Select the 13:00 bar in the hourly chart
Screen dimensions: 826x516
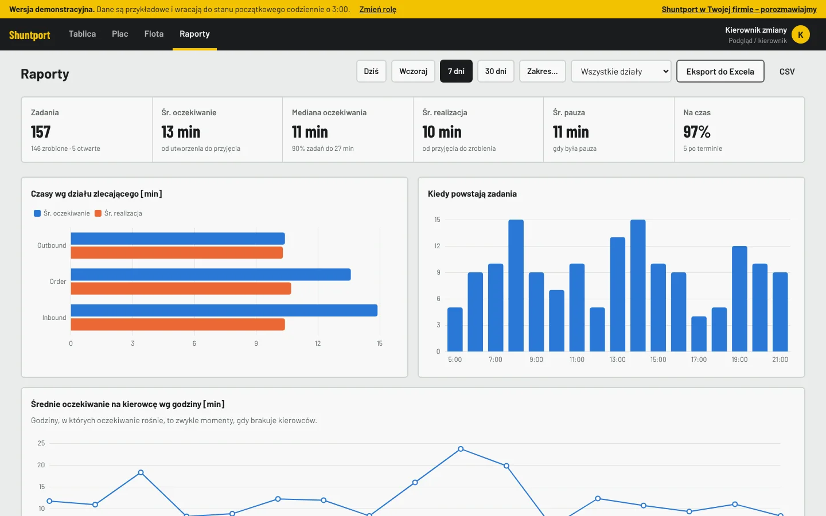pos(618,294)
